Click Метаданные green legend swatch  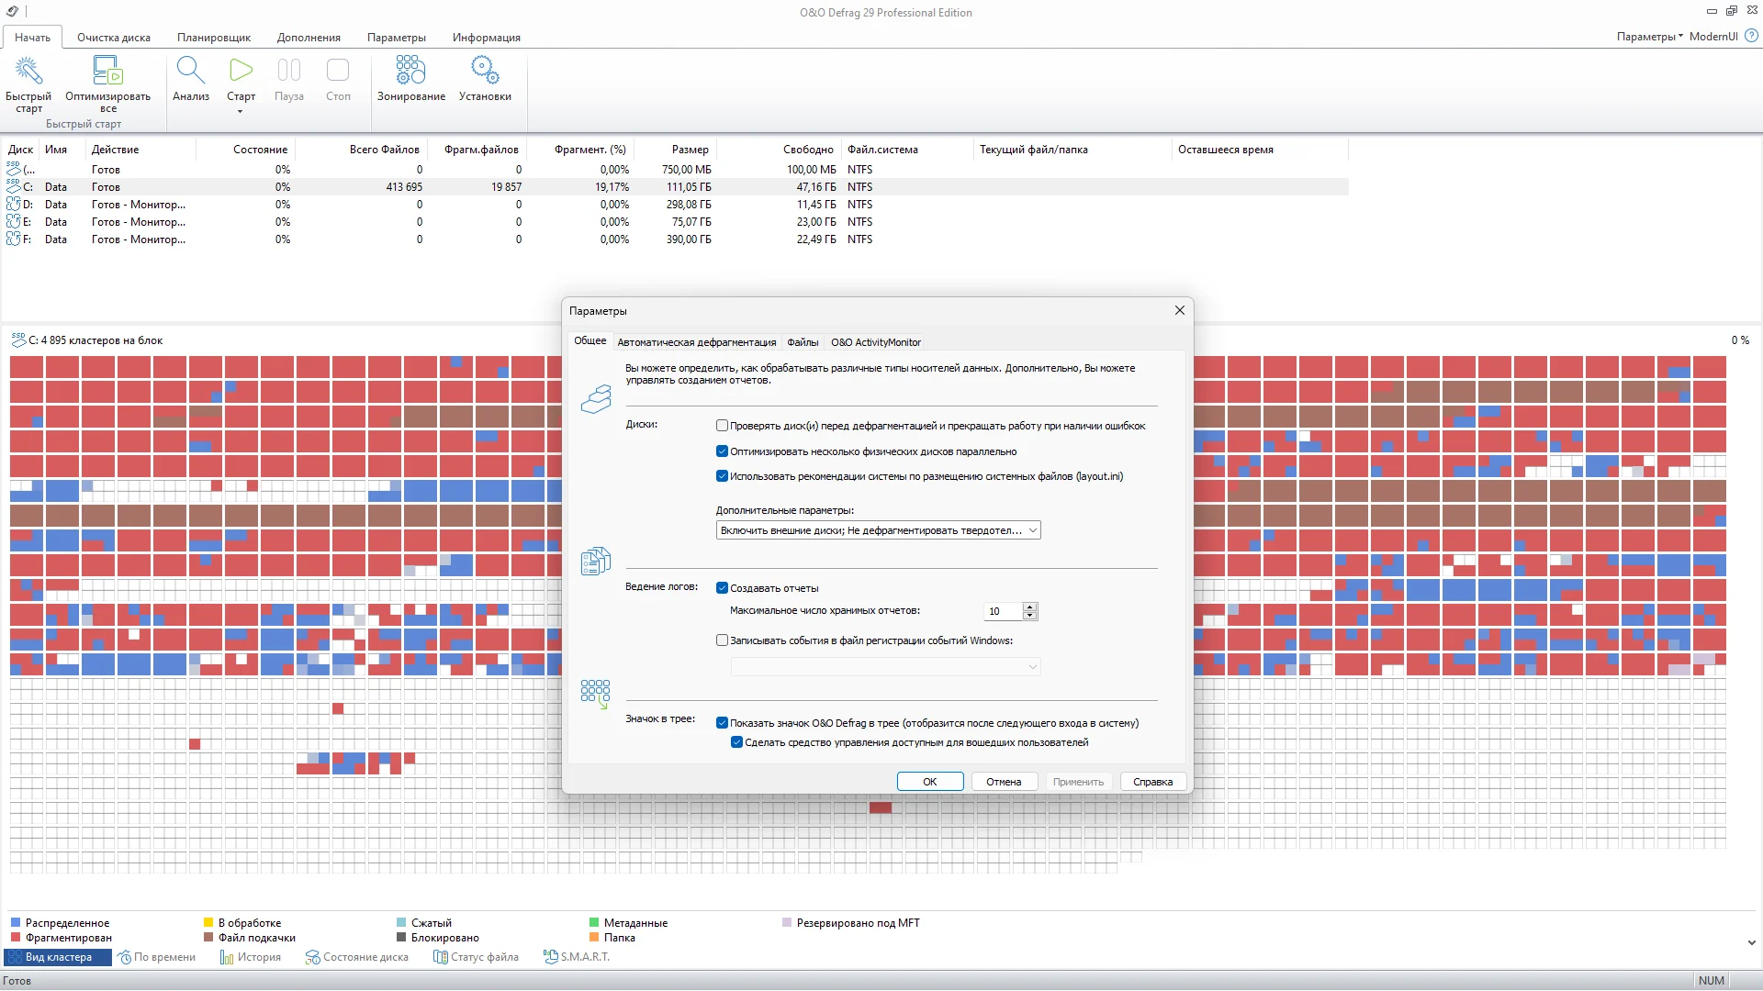tap(594, 923)
